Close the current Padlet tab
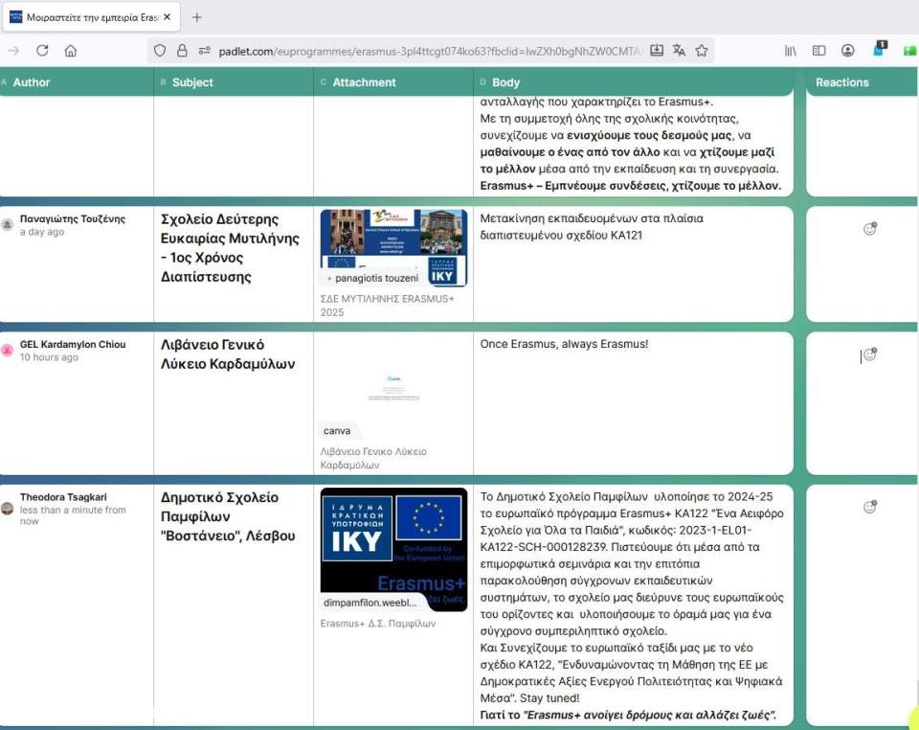Viewport: 919px width, 730px height. click(x=167, y=17)
